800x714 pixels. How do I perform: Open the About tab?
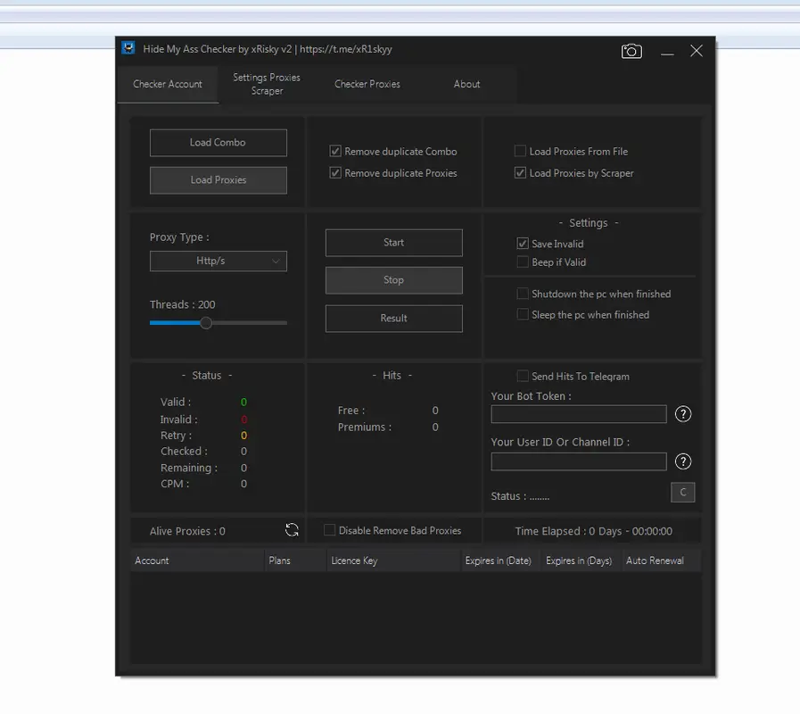tap(466, 84)
